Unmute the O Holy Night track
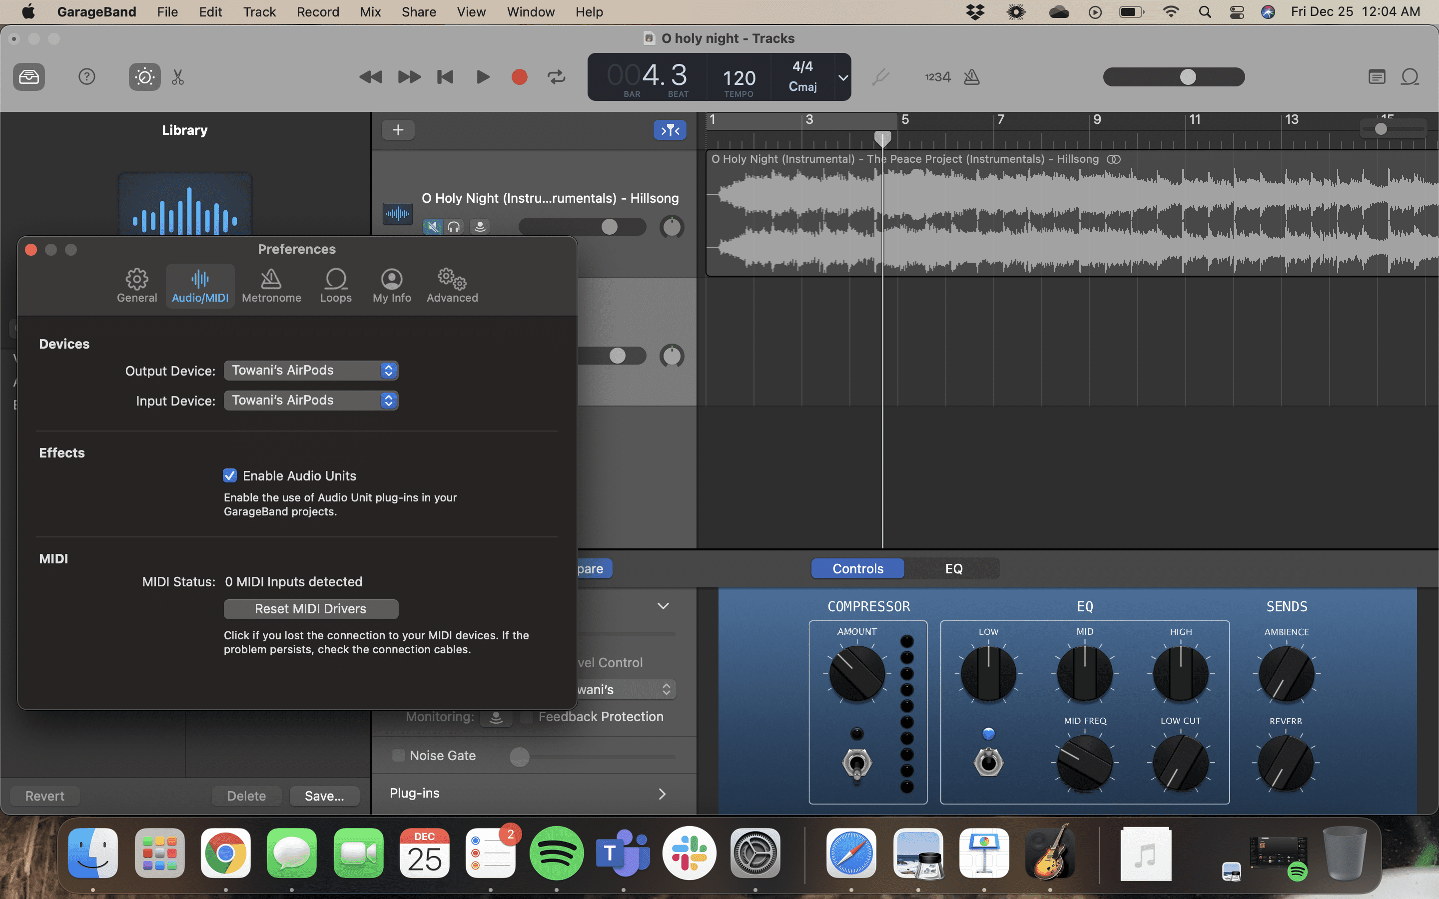Image resolution: width=1439 pixels, height=899 pixels. (x=432, y=227)
